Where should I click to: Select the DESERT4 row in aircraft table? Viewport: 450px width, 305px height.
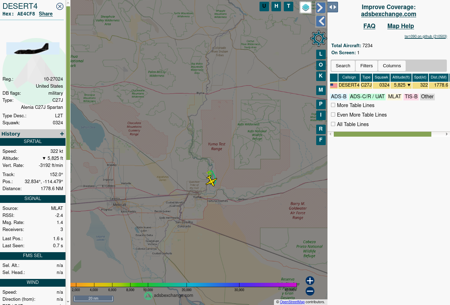click(389, 85)
